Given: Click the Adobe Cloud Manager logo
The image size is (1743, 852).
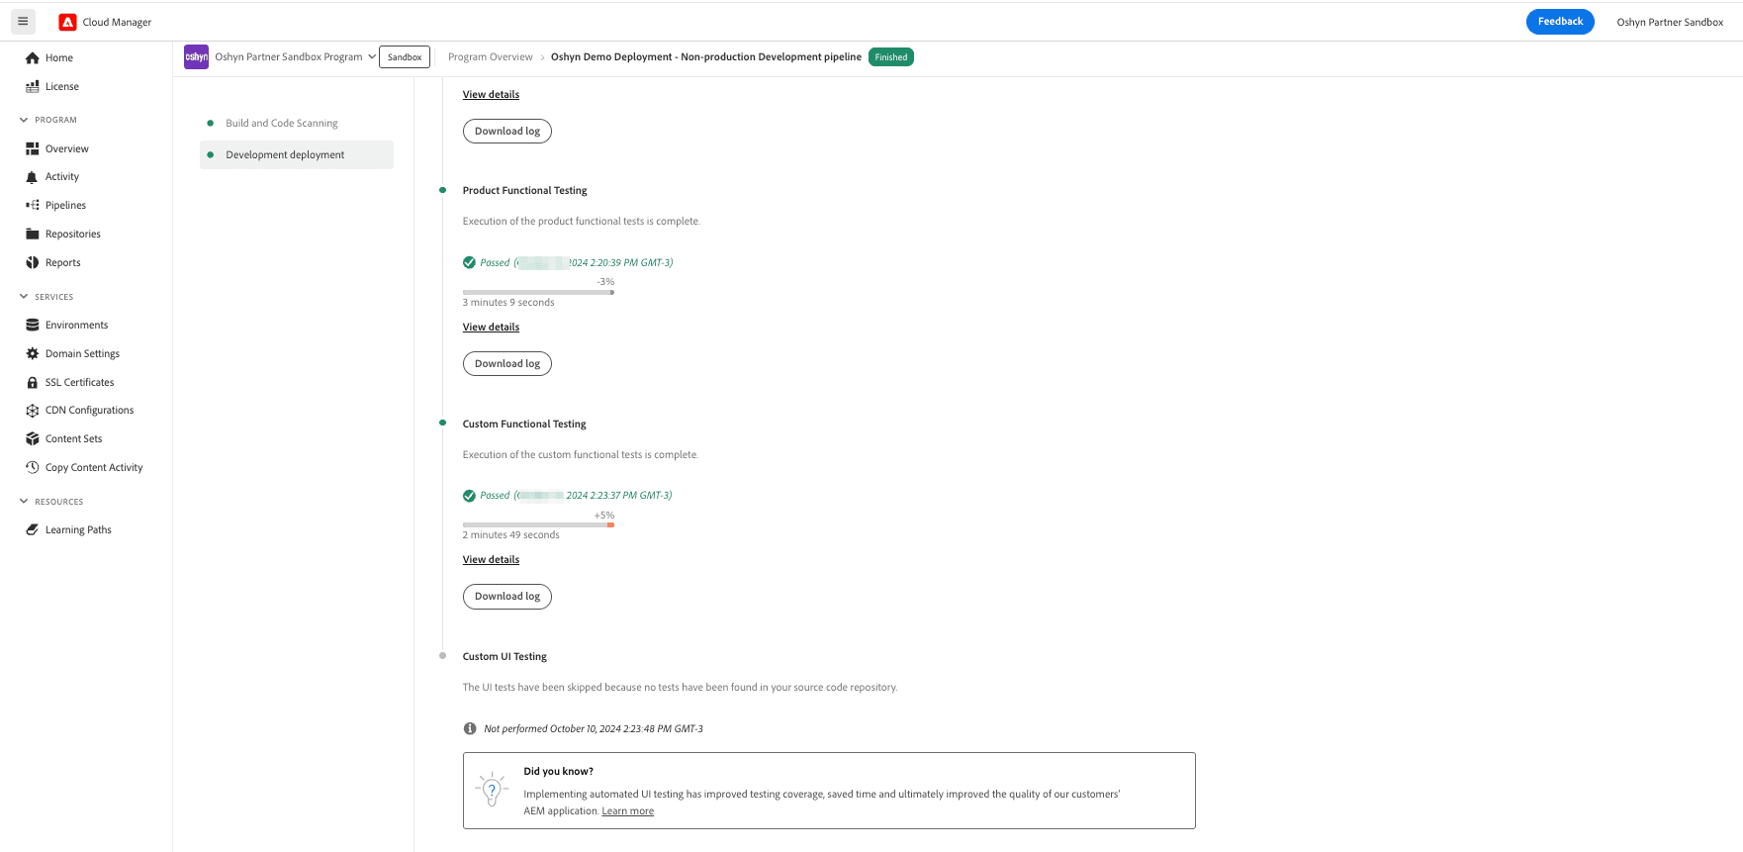Looking at the screenshot, I should click(67, 22).
